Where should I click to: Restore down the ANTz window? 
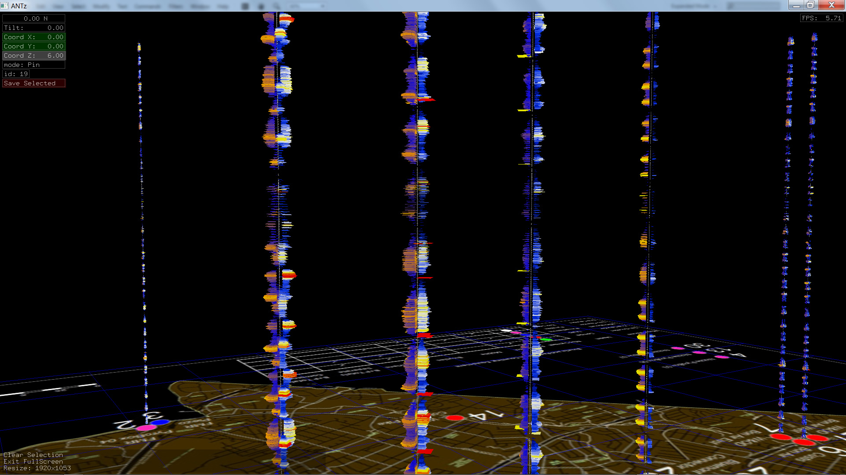pyautogui.click(x=811, y=5)
